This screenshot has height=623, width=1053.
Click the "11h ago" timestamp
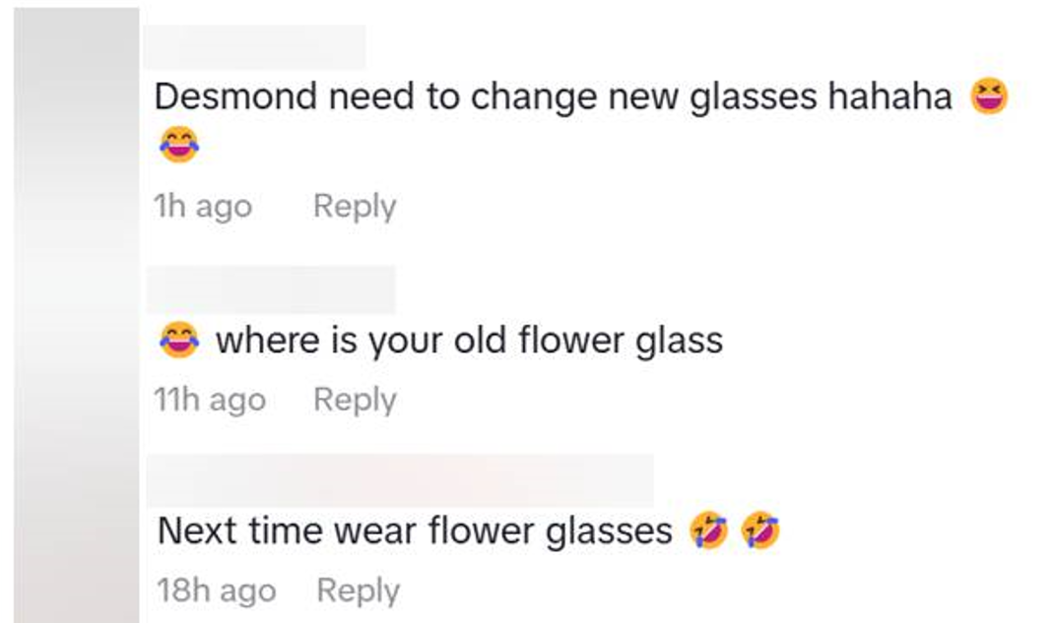click(x=210, y=400)
